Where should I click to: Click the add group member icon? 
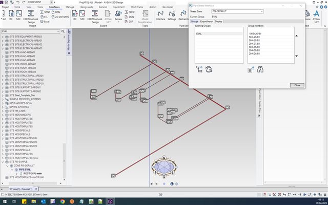[251, 69]
